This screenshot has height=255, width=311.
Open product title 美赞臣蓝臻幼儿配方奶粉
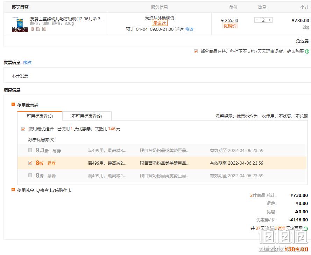pyautogui.click(x=67, y=19)
